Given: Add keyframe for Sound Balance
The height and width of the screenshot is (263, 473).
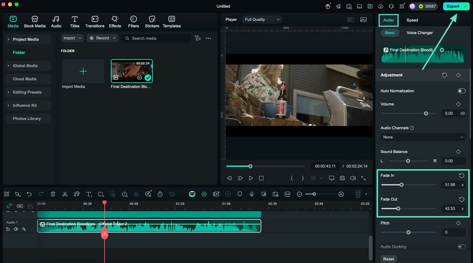Looking at the screenshot, I should [458, 152].
